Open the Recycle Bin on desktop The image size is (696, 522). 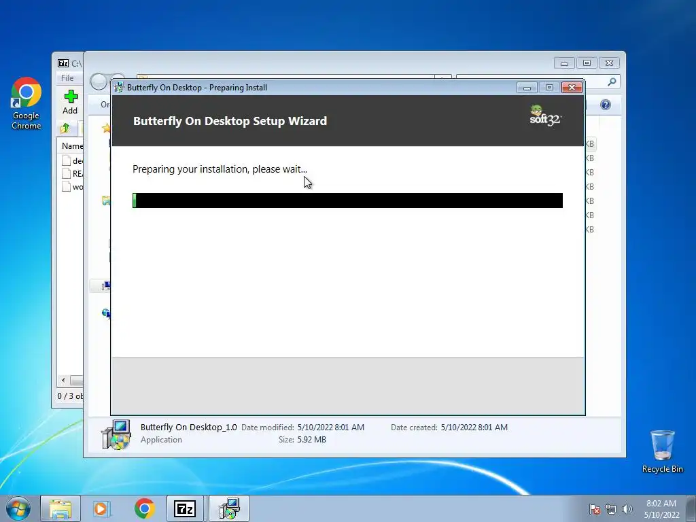click(662, 451)
